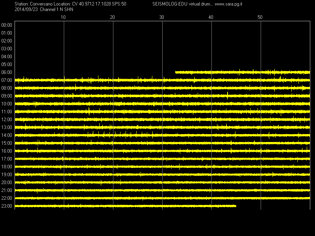Click the Location CV 40.9712 17.1028 text
This screenshot has width=315, height=236.
(82, 4)
